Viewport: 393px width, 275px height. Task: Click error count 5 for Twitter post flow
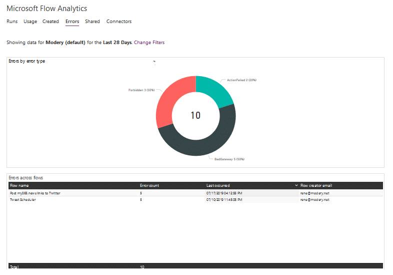pyautogui.click(x=141, y=193)
